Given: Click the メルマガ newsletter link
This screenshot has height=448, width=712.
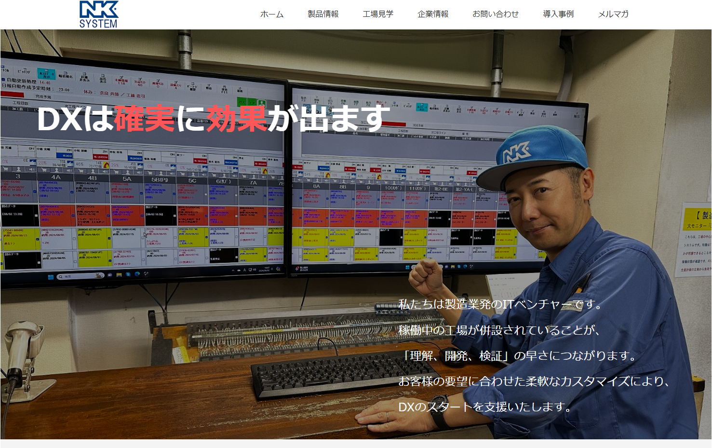Looking at the screenshot, I should pos(613,14).
